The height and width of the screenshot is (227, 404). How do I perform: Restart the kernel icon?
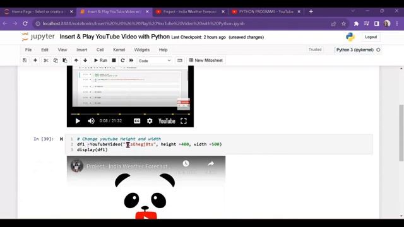click(122, 61)
